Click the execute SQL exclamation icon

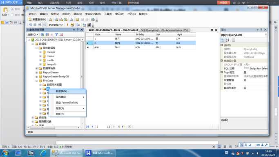(67, 25)
